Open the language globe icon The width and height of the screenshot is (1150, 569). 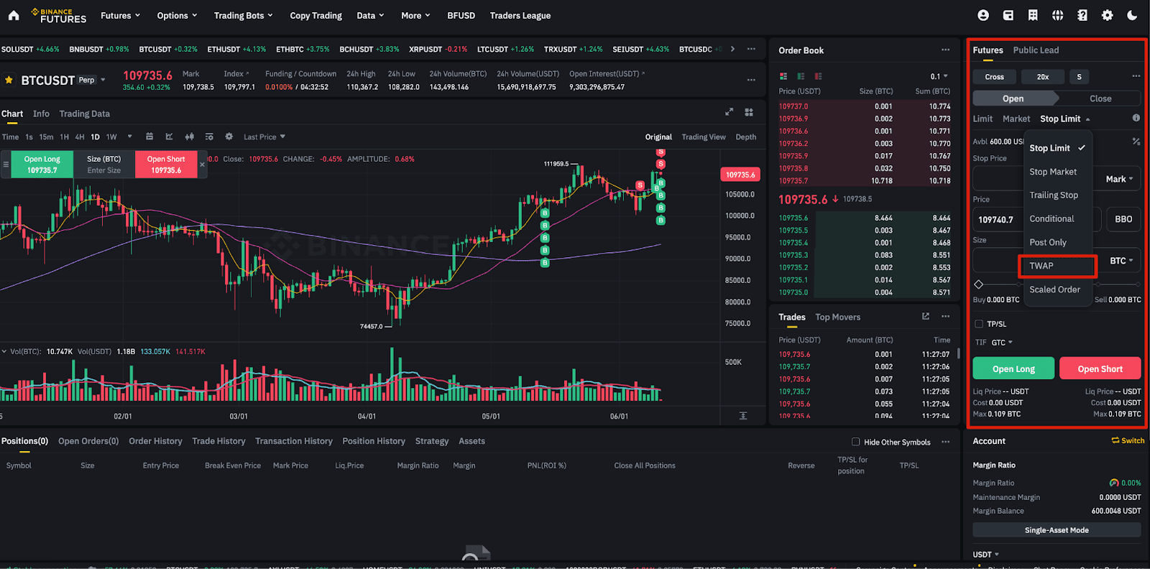click(1058, 15)
